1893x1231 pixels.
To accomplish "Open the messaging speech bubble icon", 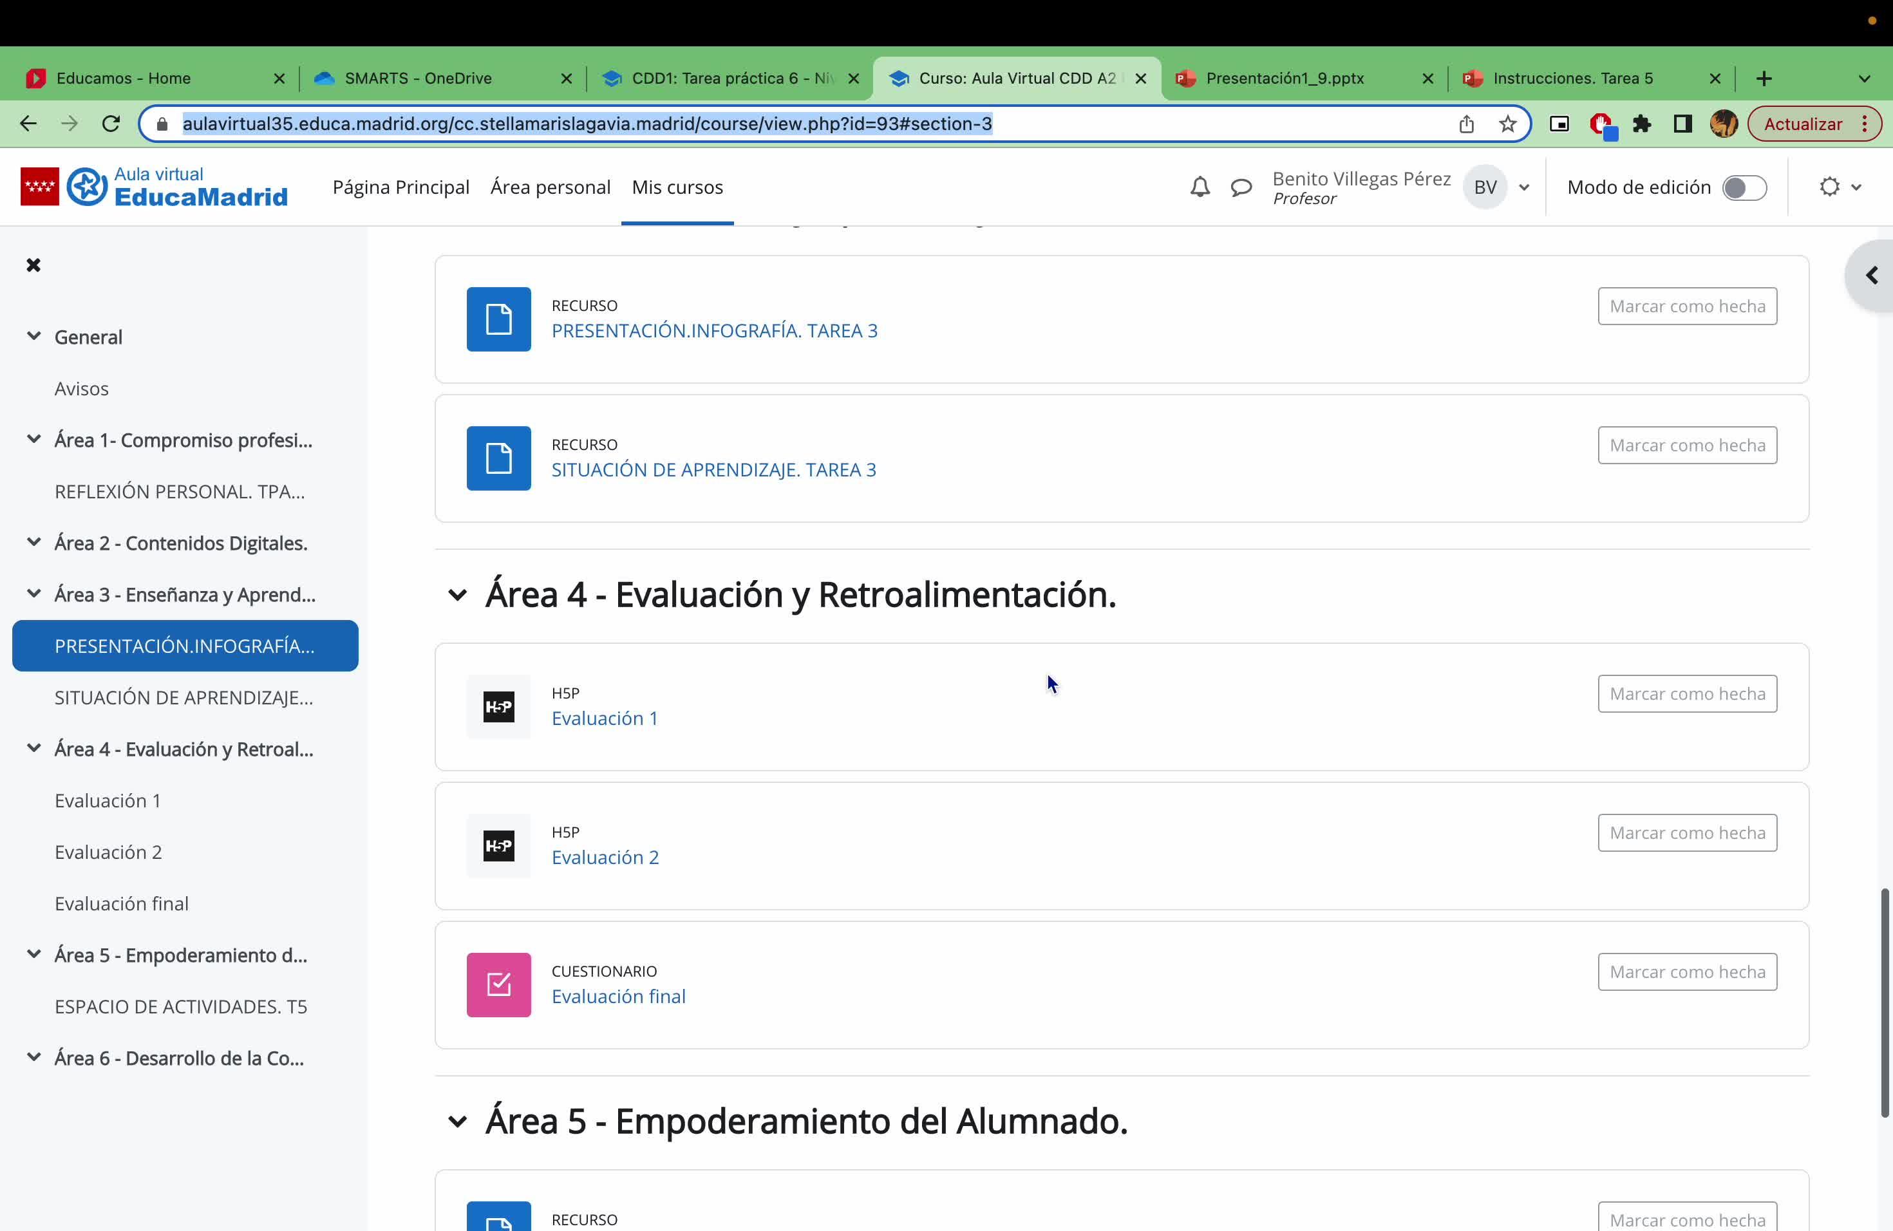I will pyautogui.click(x=1241, y=187).
